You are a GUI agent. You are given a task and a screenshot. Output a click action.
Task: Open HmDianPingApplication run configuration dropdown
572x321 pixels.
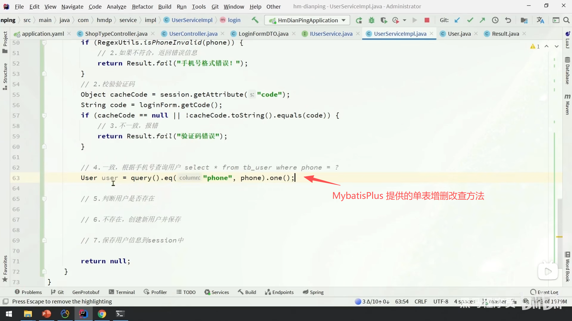(x=307, y=20)
